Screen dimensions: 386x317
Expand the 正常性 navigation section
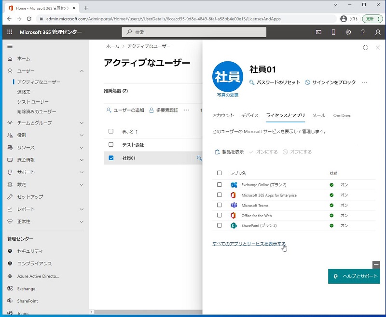82,221
